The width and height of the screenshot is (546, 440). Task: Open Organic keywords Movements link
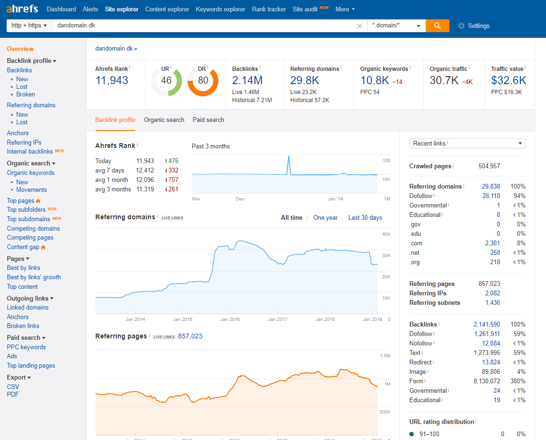pyautogui.click(x=31, y=190)
